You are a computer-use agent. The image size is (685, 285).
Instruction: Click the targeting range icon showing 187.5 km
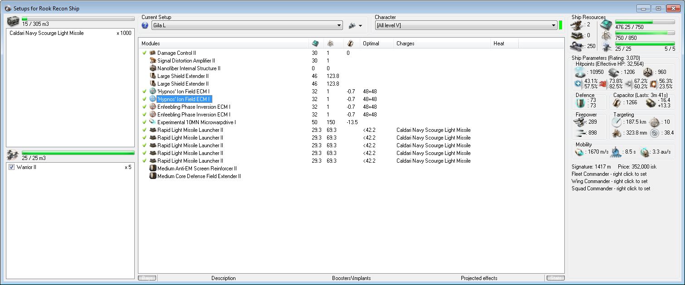[x=616, y=122]
